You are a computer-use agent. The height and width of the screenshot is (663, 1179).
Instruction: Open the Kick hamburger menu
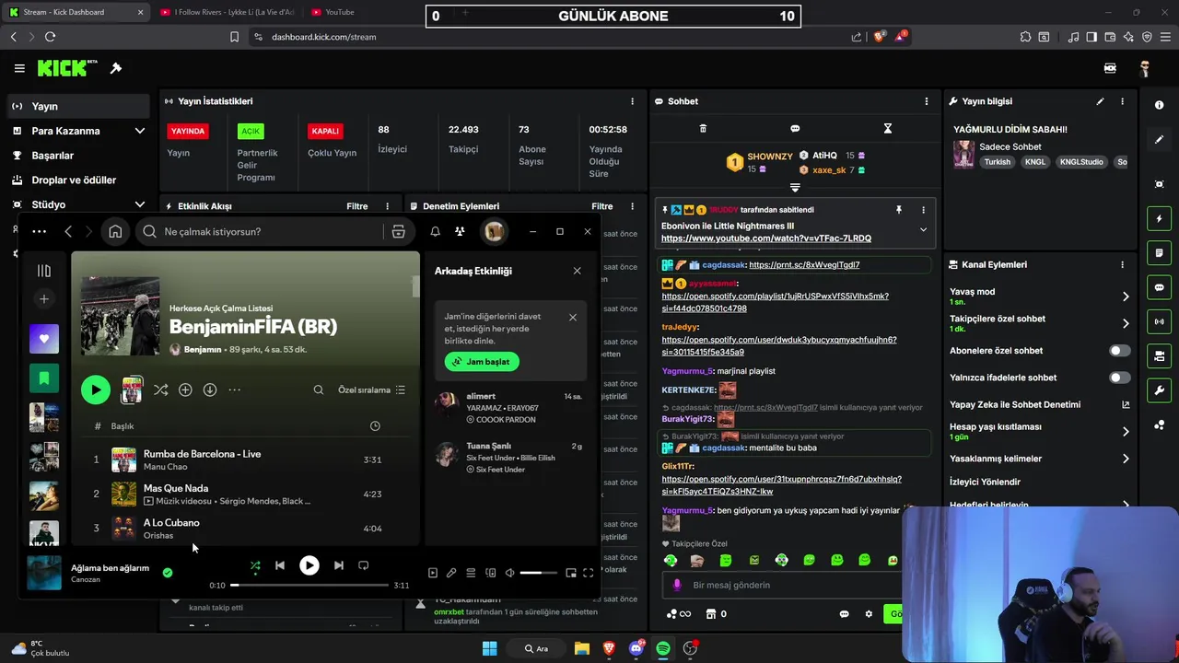coord(19,68)
